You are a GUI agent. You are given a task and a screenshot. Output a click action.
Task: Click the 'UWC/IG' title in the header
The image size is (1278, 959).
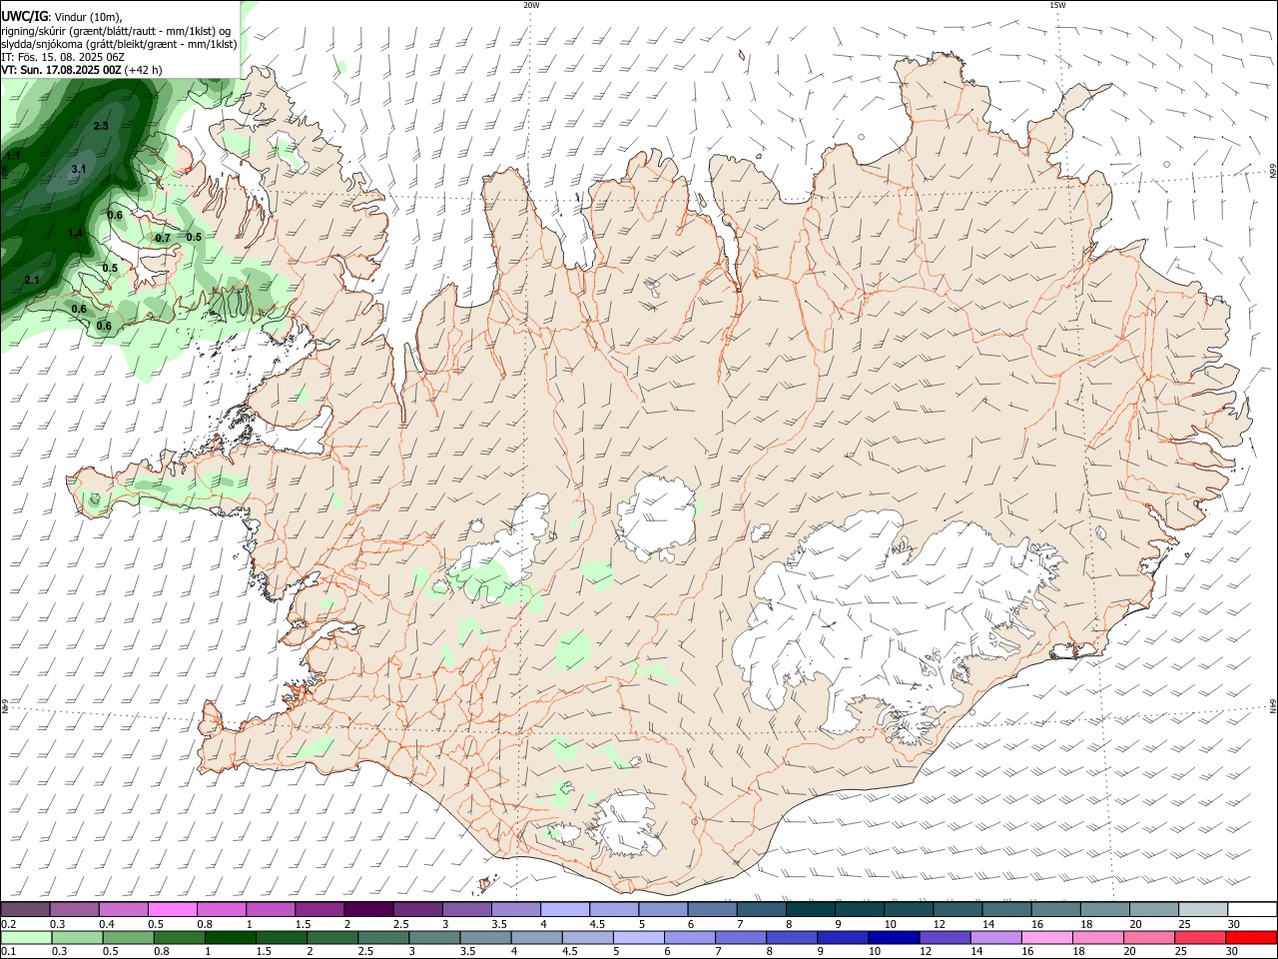click(24, 15)
